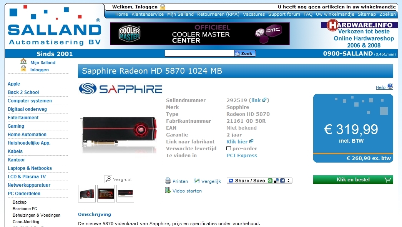Viewport: 402px width, 227px height.
Task: Click the shopping cart icon on order button
Action: [387, 180]
